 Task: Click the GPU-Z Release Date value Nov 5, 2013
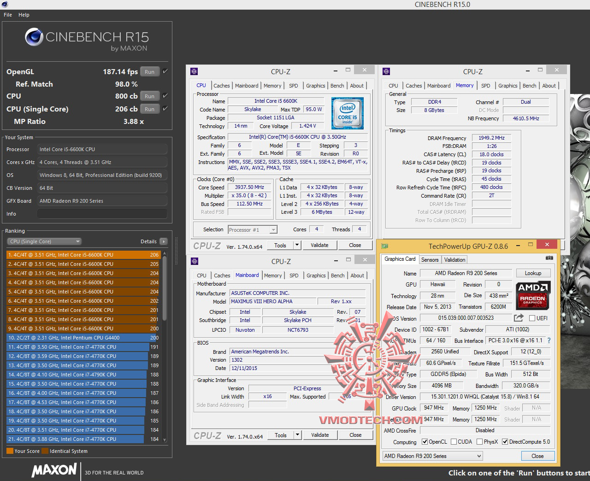(x=437, y=307)
